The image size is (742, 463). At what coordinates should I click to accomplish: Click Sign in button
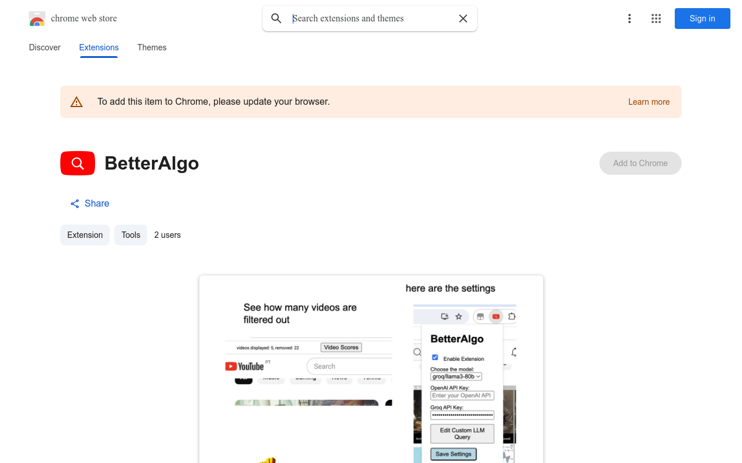point(703,19)
